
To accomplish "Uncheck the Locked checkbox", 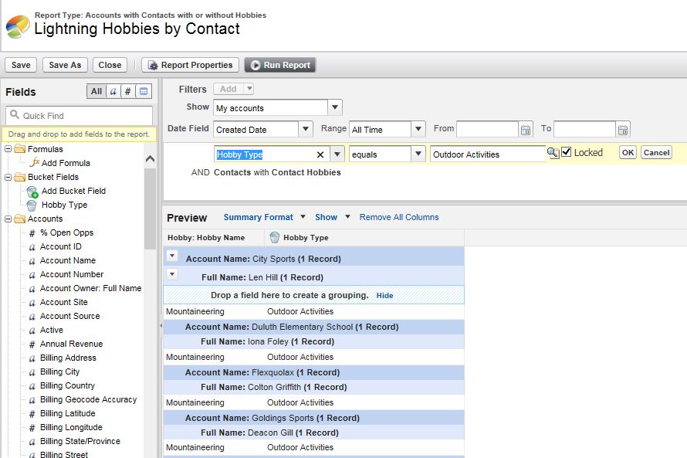I will [566, 152].
